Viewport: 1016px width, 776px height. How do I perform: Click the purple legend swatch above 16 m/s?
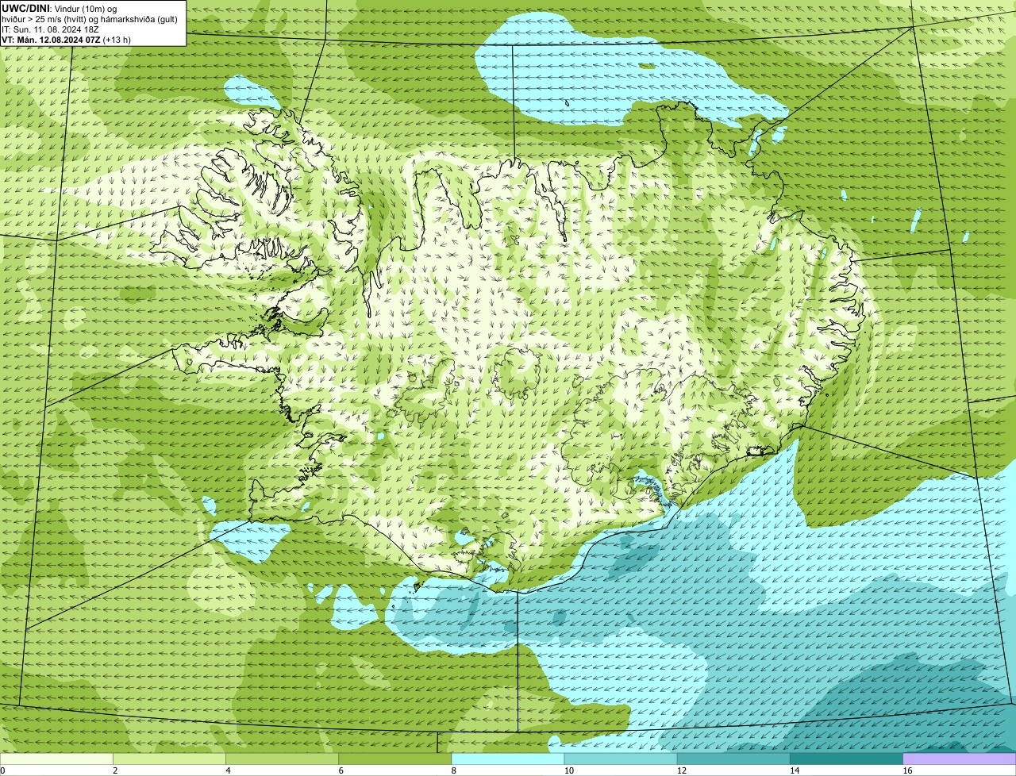pyautogui.click(x=960, y=759)
